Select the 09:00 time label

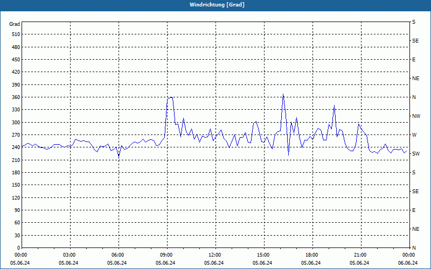(x=167, y=254)
